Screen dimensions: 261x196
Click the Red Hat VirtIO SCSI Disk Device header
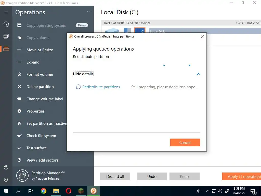tap(181, 23)
